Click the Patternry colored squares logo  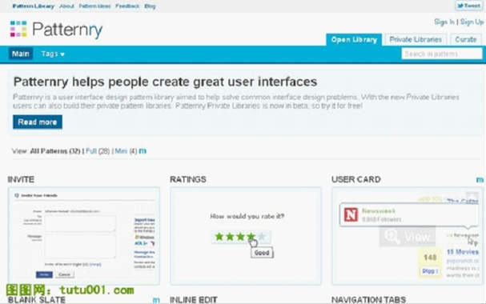tap(18, 29)
